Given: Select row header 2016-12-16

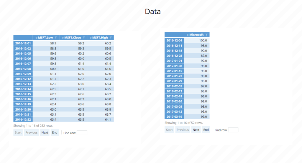Looking at the screenshot, I should pyautogui.click(x=23, y=99).
